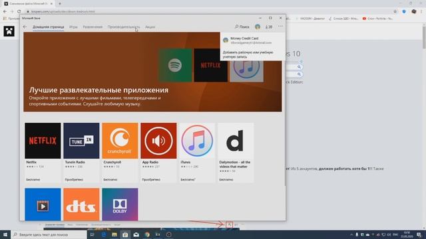Image resolution: width=426 pixels, height=239 pixels.
Task: Open the blue film player app icon
Action: pos(43,204)
